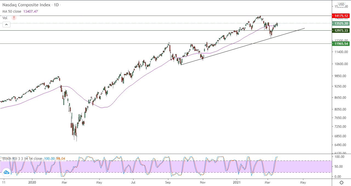Image resolution: width=351 pixels, height=186 pixels.
Task: Click the 2020 label on time axis
Action: click(x=32, y=182)
